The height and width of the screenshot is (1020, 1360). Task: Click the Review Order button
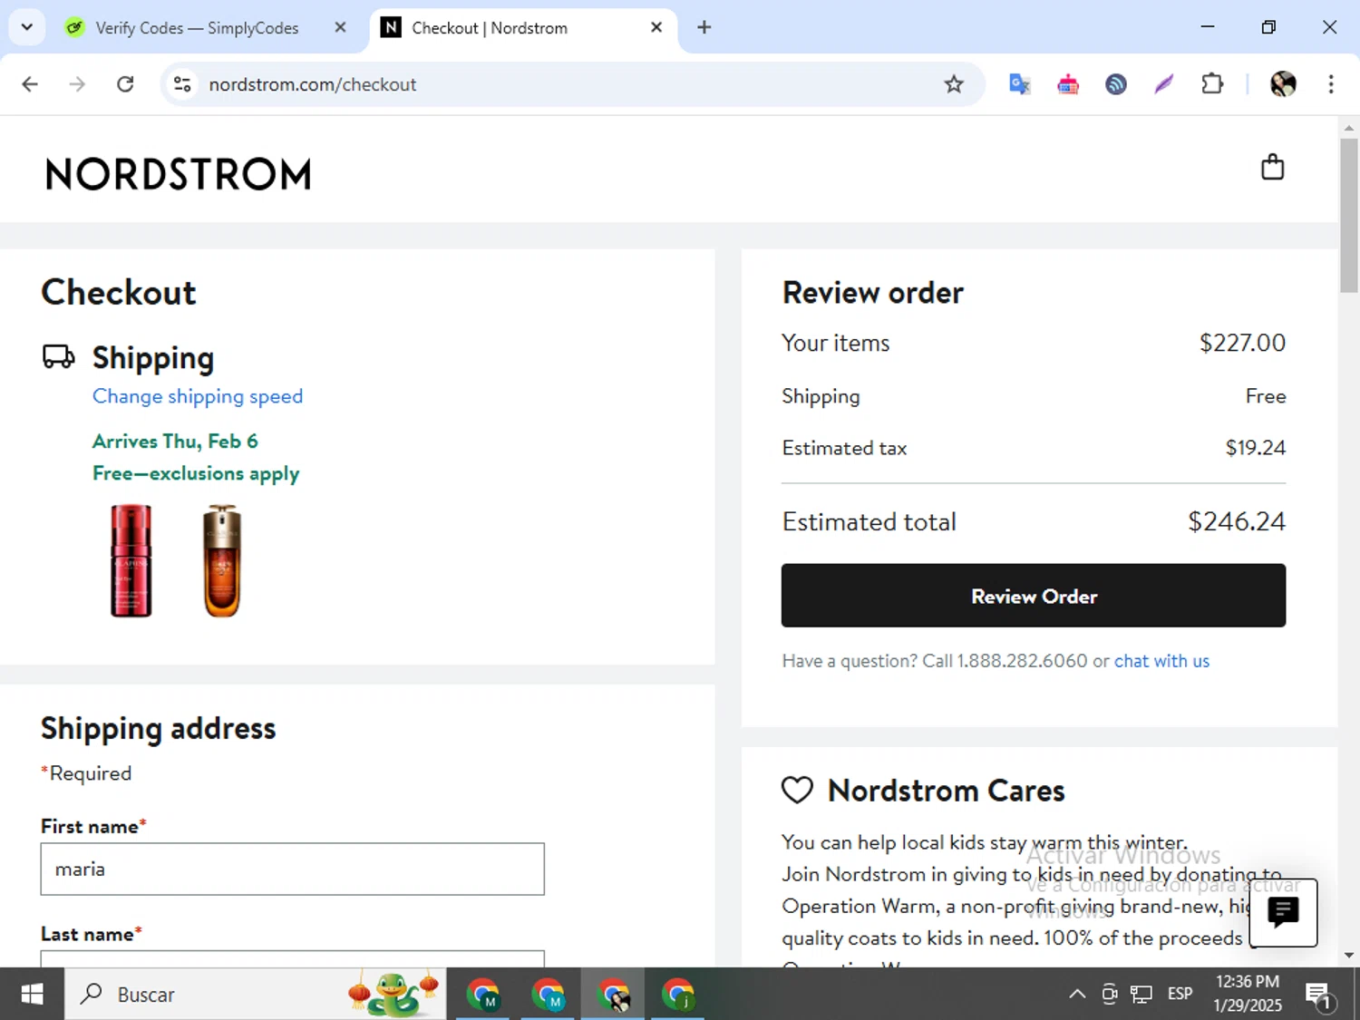pos(1034,596)
